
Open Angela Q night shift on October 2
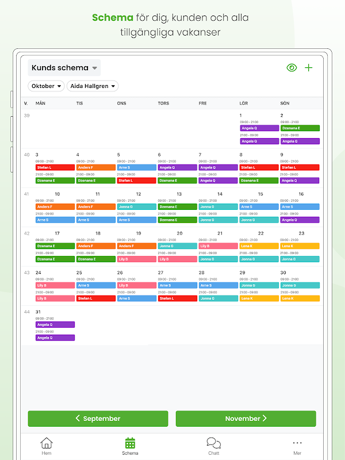click(300, 141)
